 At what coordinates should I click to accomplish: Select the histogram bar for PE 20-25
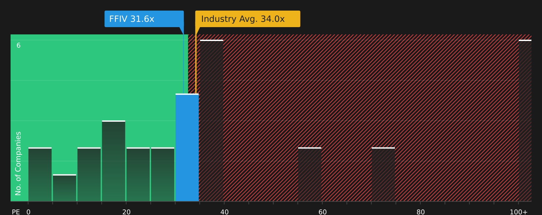(138, 174)
